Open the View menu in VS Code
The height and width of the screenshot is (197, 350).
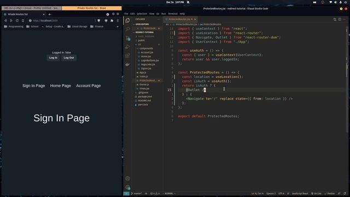pyautogui.click(x=151, y=14)
